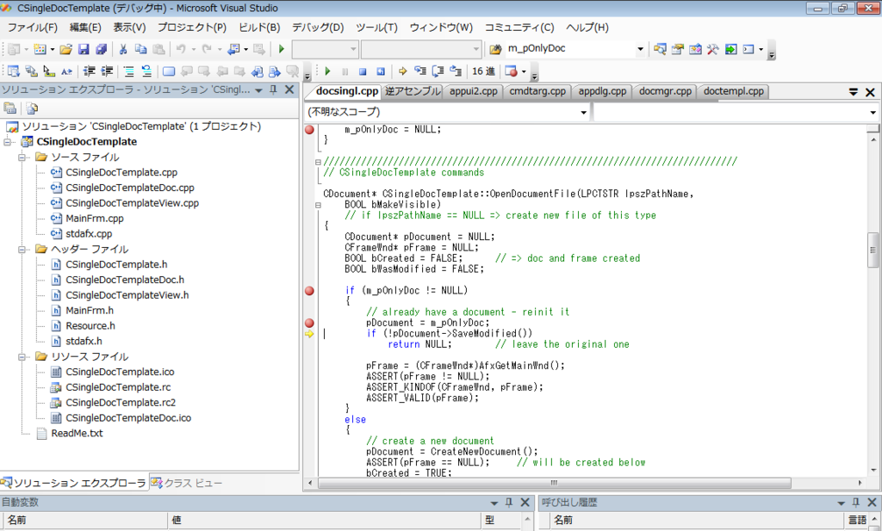Image resolution: width=882 pixels, height=531 pixels.
Task: Collapse the CSingleDocTemplate project node
Action: (7, 142)
